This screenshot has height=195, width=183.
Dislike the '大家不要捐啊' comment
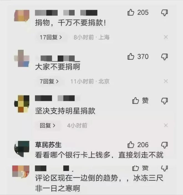(164, 57)
